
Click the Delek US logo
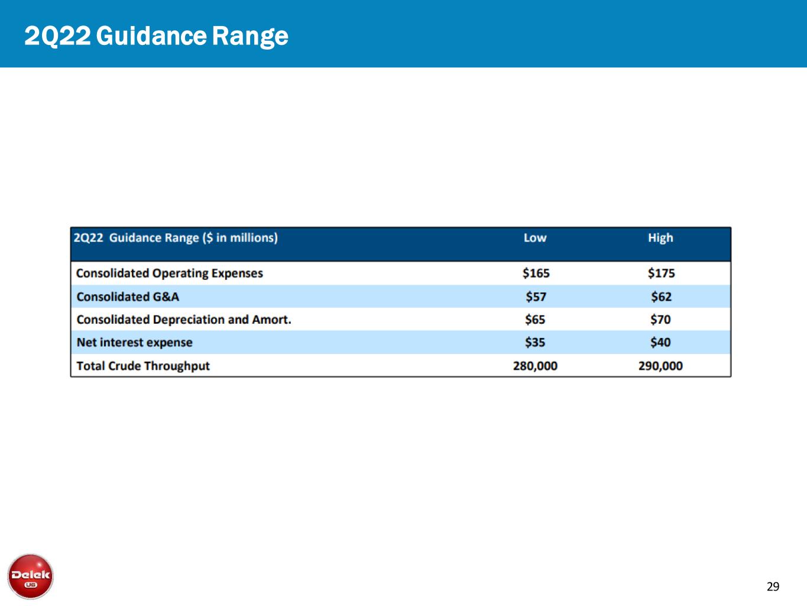30,576
